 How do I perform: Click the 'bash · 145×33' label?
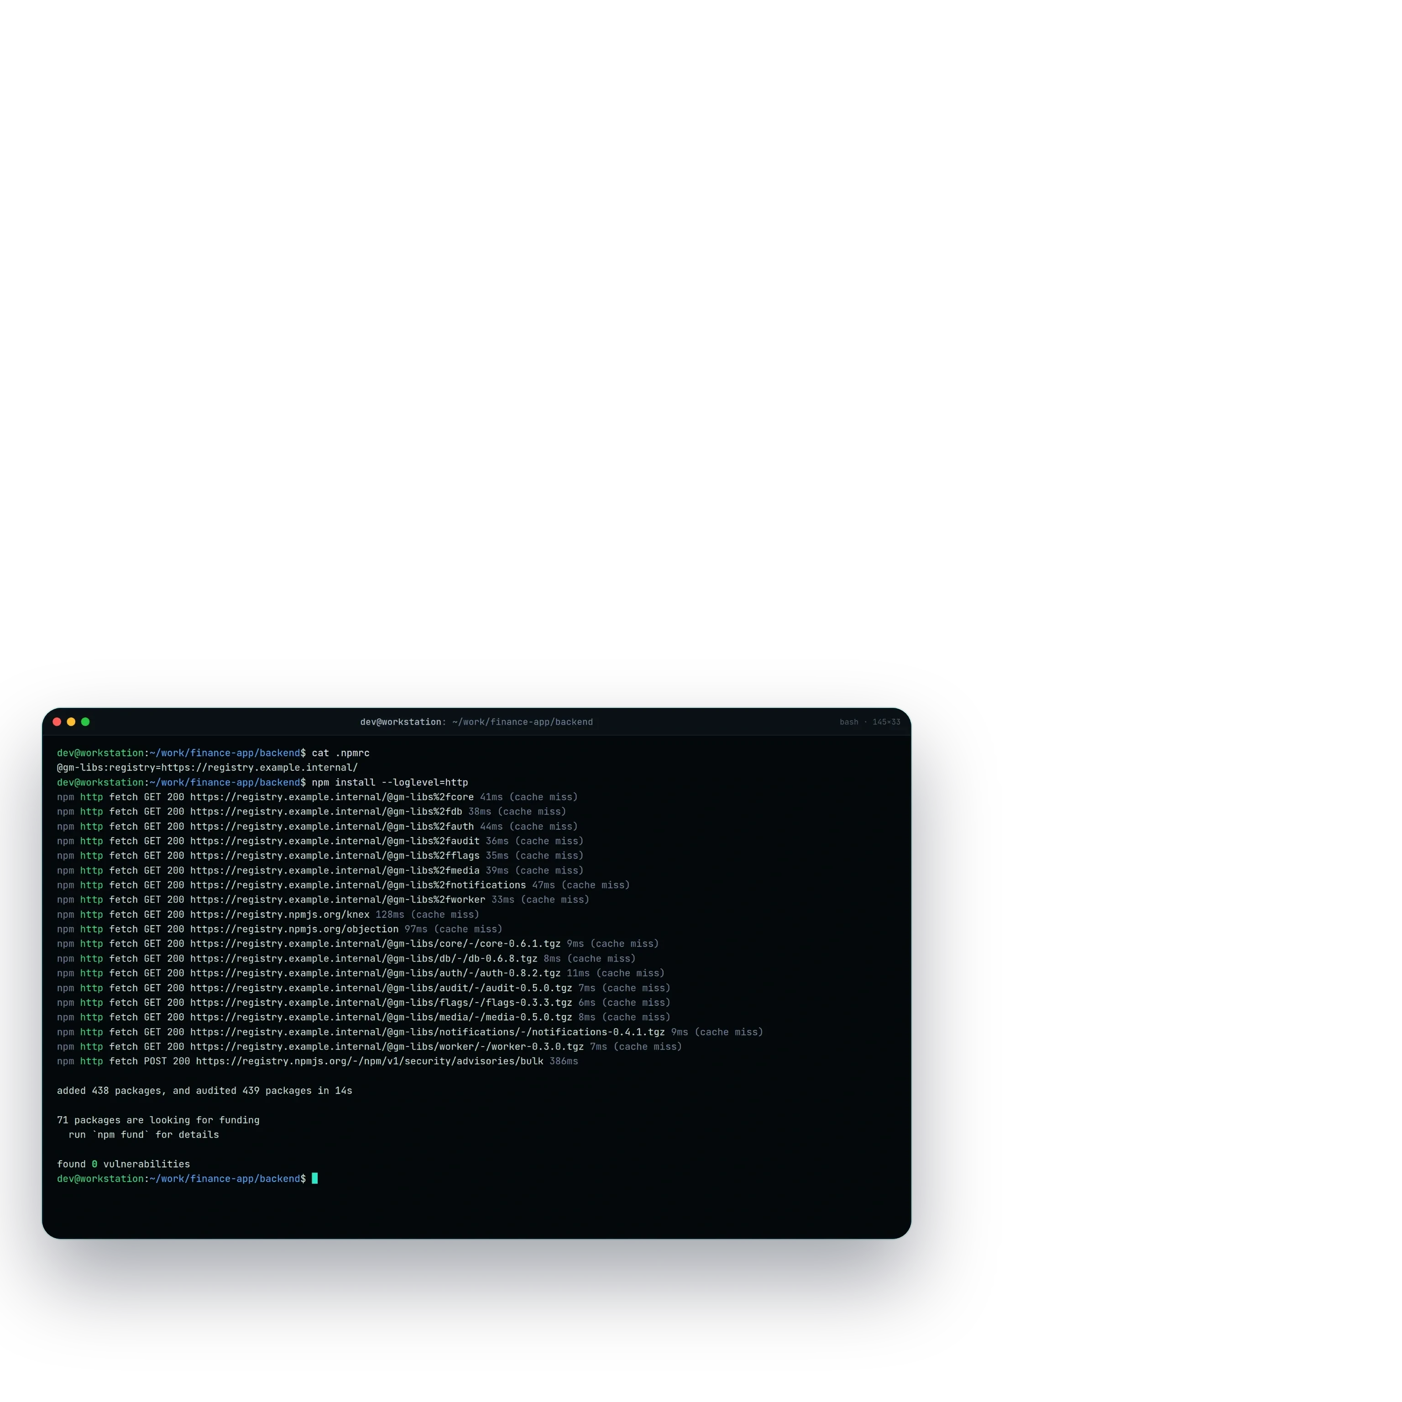point(870,722)
